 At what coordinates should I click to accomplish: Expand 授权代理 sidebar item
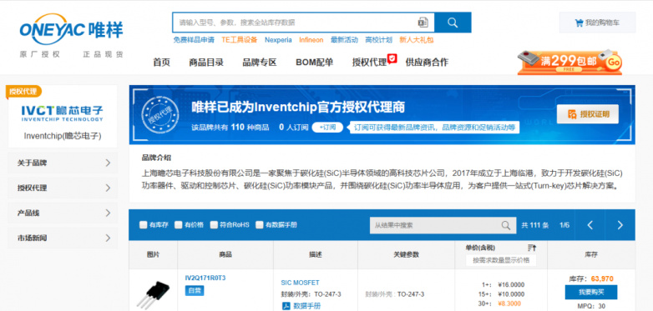63,188
